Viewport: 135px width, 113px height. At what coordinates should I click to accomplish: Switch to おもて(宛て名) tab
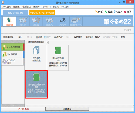coord(15,13)
